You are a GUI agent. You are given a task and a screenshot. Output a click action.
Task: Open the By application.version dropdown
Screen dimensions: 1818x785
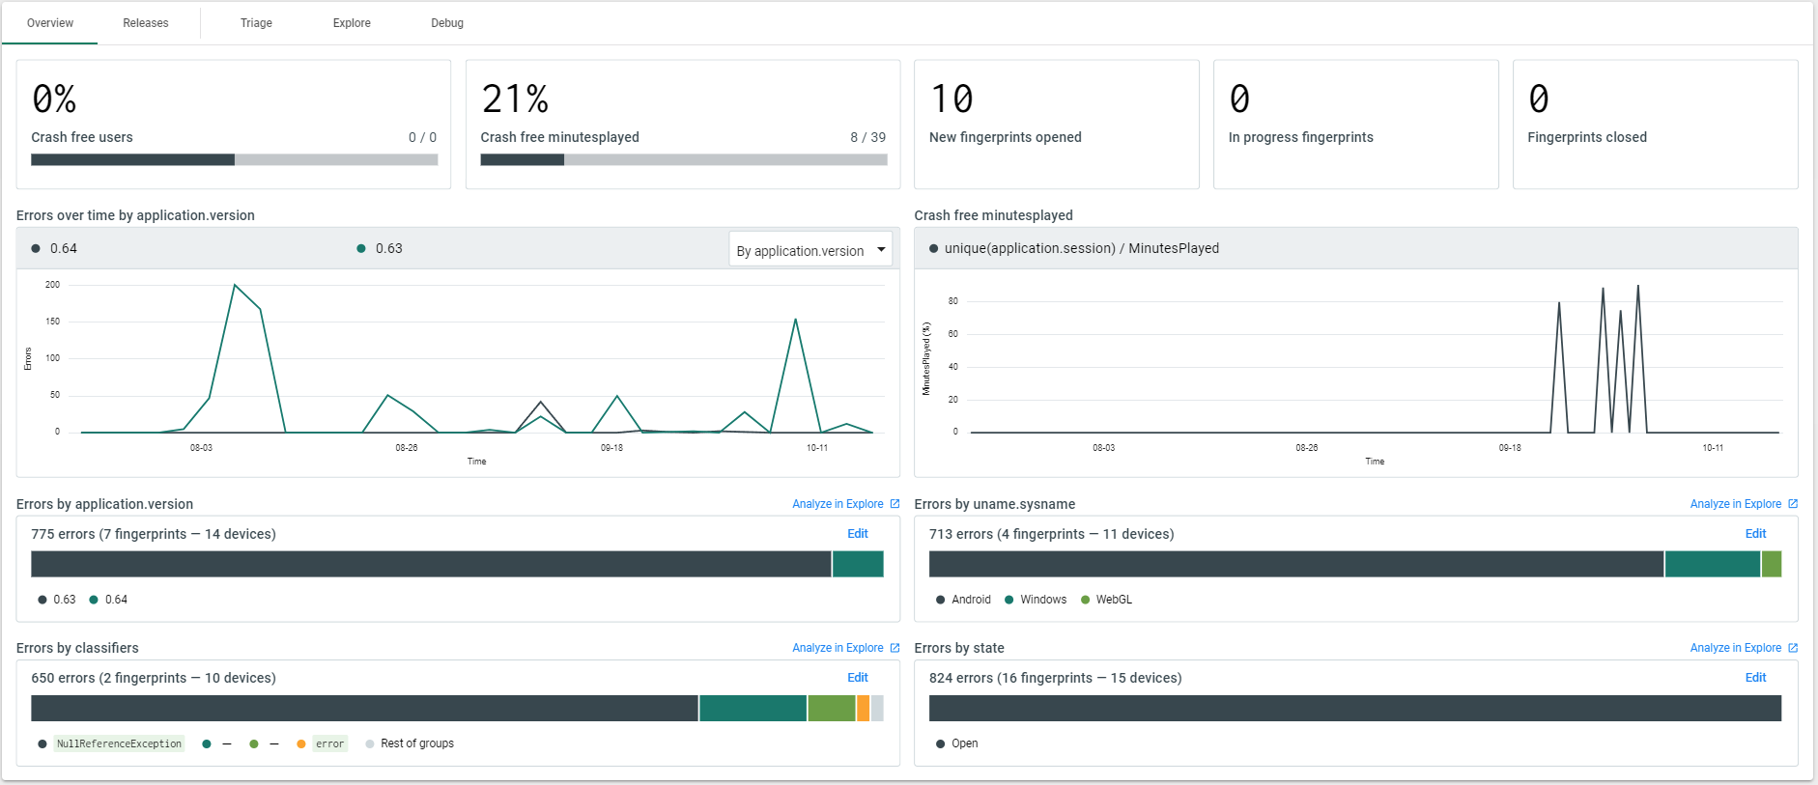pos(810,250)
